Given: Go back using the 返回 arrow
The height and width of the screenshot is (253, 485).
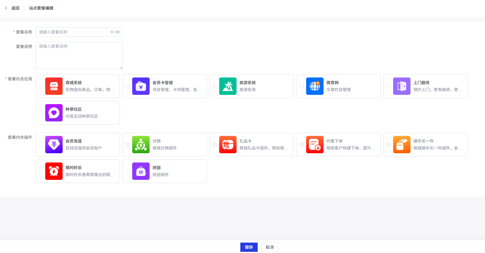Looking at the screenshot, I should point(6,8).
